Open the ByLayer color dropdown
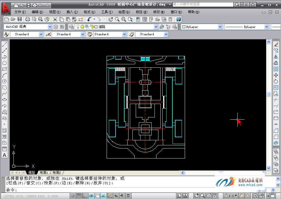 click(220, 27)
